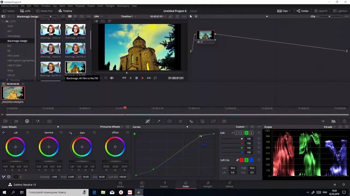This screenshot has height=196, width=350.
Task: Toggle viewer loop playback icon
Action: pyautogui.click(x=155, y=78)
